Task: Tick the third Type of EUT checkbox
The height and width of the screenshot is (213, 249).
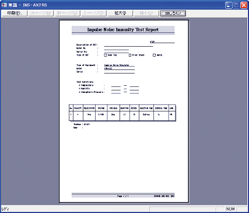Action: pyautogui.click(x=154, y=55)
